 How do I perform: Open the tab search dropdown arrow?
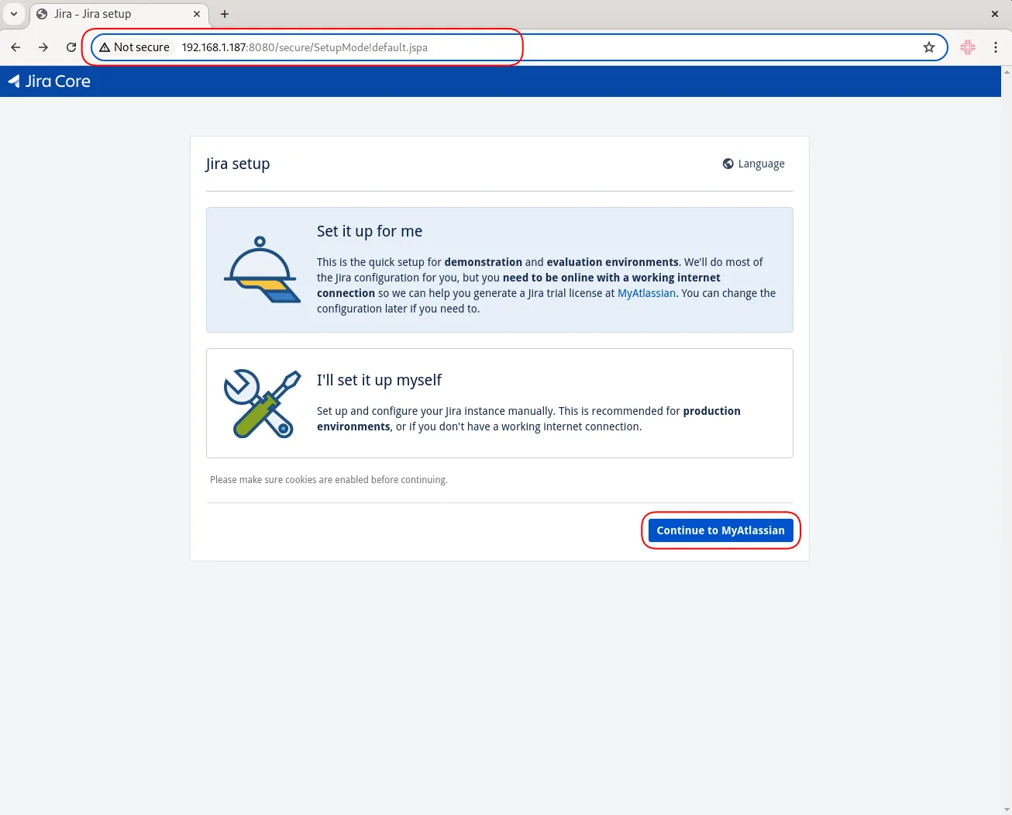click(x=14, y=14)
